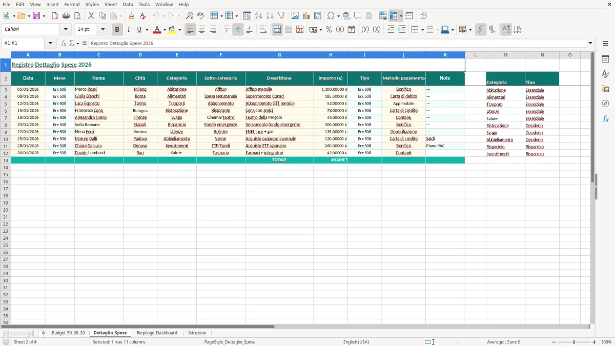Click Define Print Area icon

383,16
